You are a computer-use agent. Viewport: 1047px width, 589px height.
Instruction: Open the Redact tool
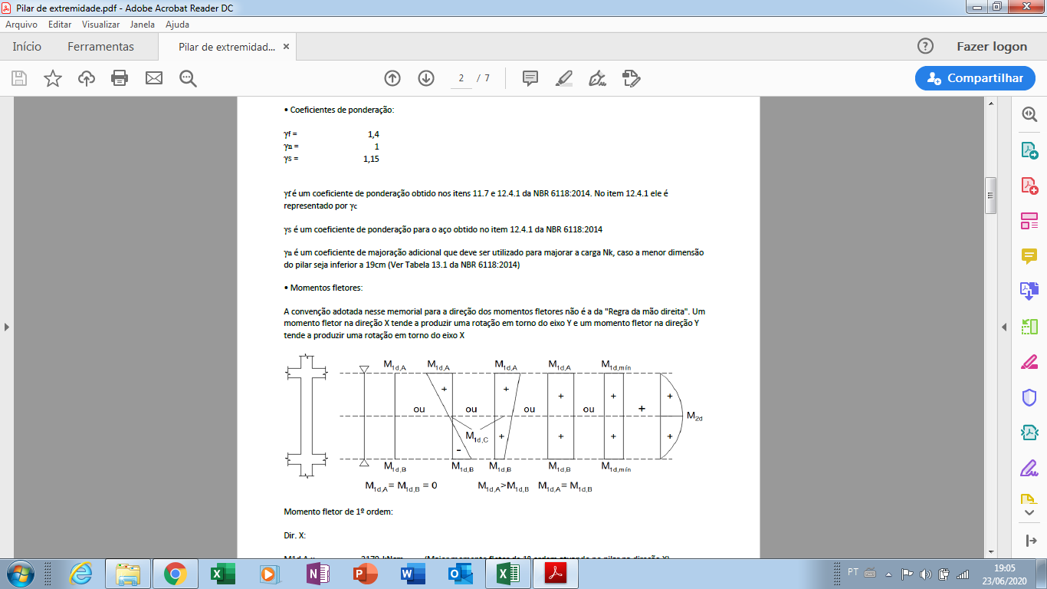point(1029,362)
